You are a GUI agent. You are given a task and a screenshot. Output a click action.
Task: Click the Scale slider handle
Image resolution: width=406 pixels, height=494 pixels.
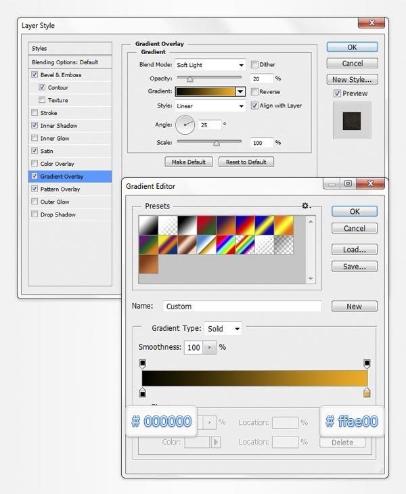[x=217, y=143]
